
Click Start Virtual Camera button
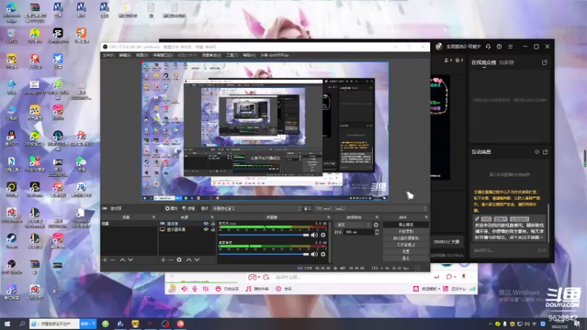pos(406,238)
